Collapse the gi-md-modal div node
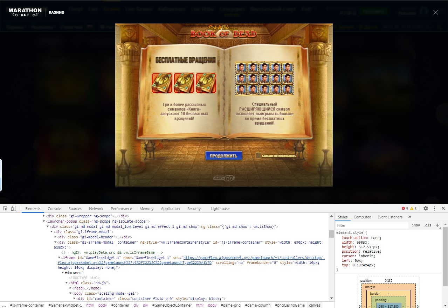The height and width of the screenshot is (308, 448). click(x=48, y=226)
